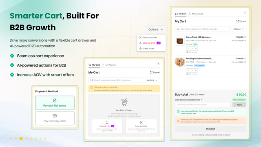This screenshot has width=261, height=147.
Task: Increase quantity of Alarm Clock item
Action: [196, 49]
